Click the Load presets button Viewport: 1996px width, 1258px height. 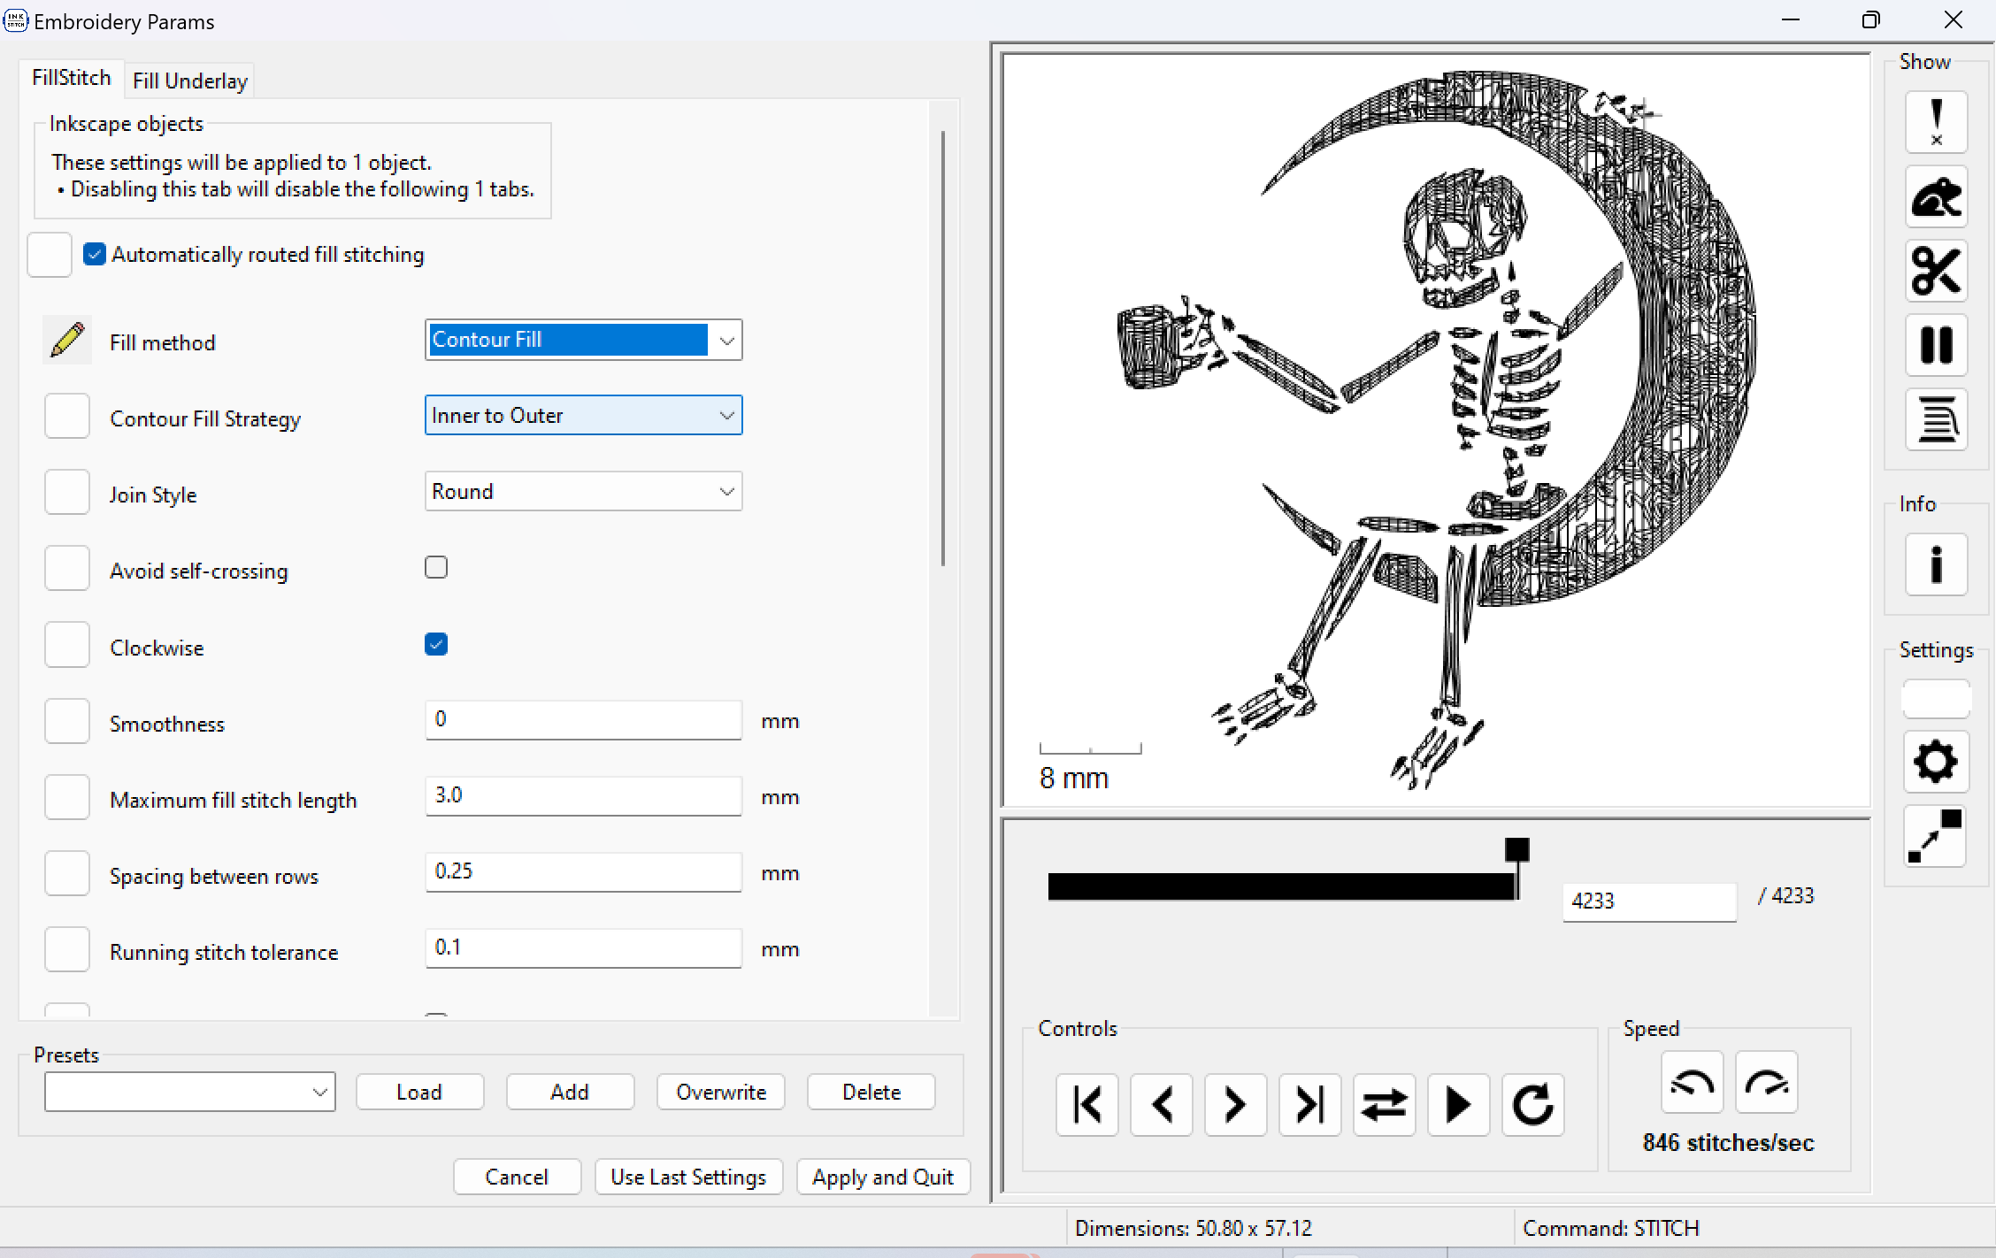pos(418,1093)
